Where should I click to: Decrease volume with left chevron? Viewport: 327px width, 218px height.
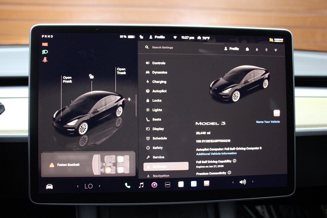tap(233, 182)
